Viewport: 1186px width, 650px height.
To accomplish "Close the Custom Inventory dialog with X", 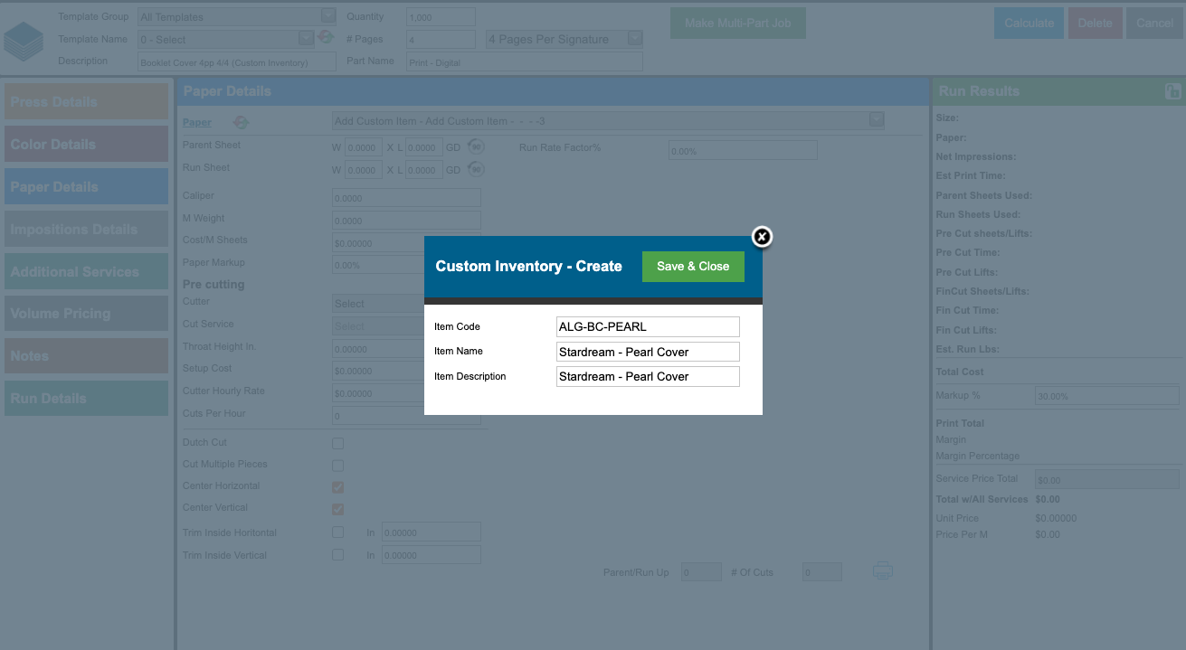I will [x=762, y=237].
